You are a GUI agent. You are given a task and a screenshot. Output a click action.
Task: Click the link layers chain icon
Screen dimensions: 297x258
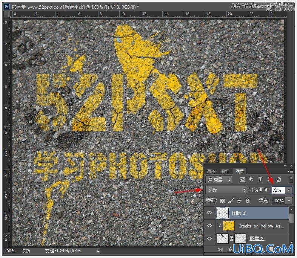[220, 249]
